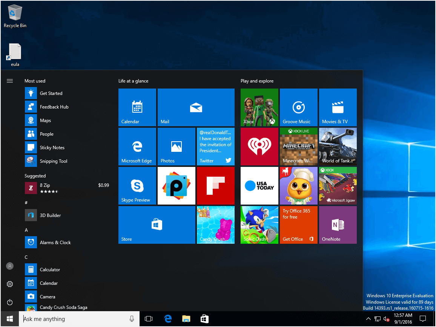This screenshot has height=327, width=436.
Task: Open Task View on the taskbar
Action: (x=149, y=319)
